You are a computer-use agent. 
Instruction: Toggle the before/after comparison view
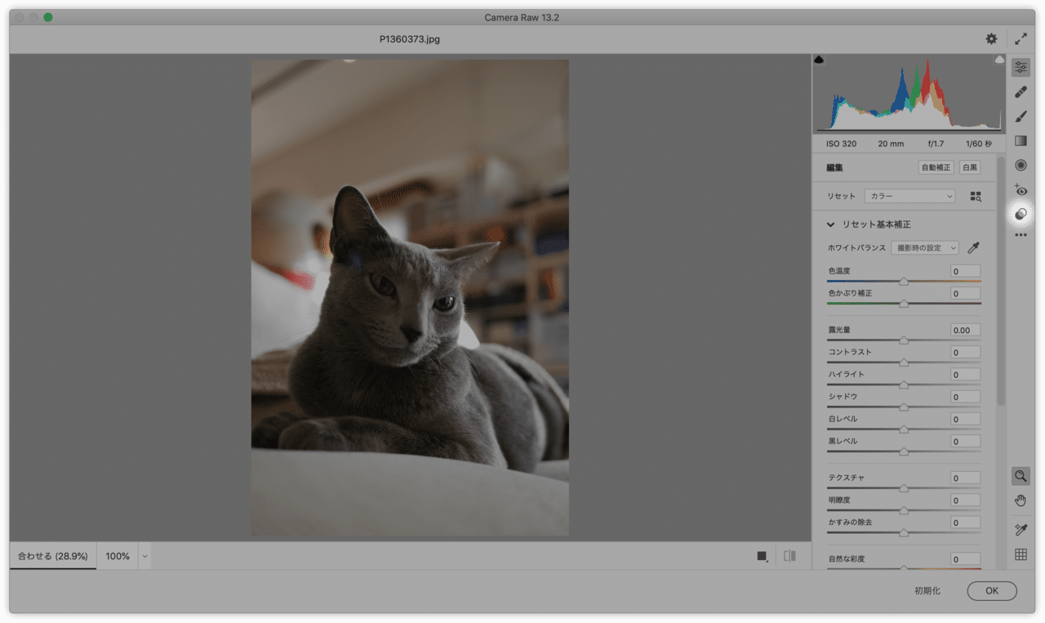[789, 555]
